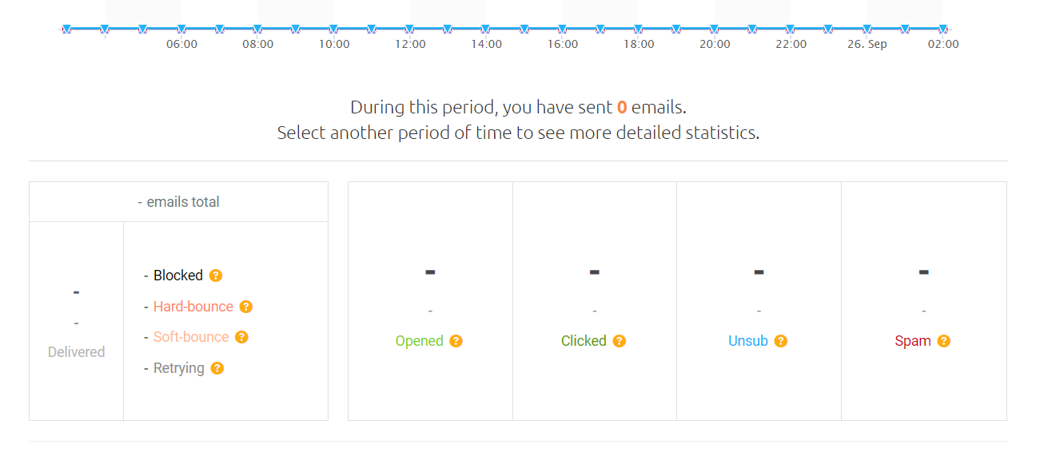Screen dimensions: 1040x460
Task: Click the Clicked statistic label
Action: click(x=584, y=341)
